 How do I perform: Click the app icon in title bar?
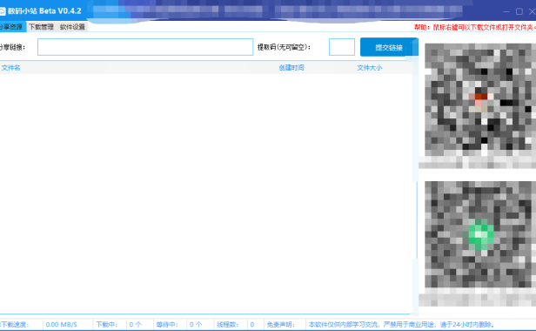pos(3,11)
